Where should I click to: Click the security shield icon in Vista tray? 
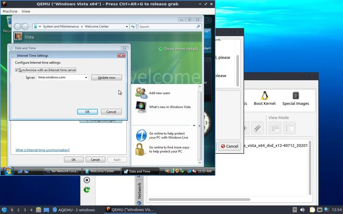pos(177,171)
